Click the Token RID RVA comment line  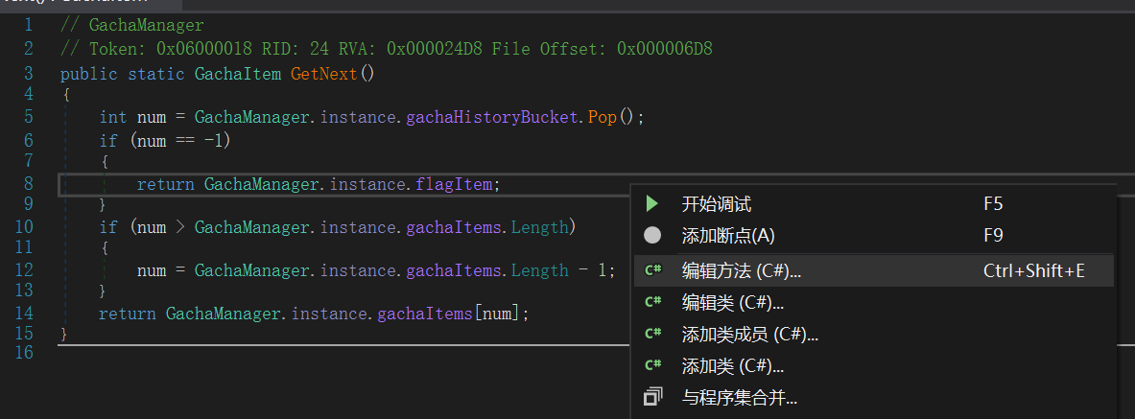click(x=387, y=49)
